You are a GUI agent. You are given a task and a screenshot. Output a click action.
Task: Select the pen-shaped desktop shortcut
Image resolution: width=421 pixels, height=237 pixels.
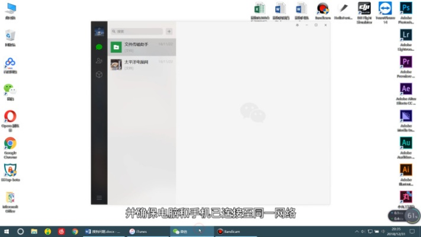click(x=343, y=11)
